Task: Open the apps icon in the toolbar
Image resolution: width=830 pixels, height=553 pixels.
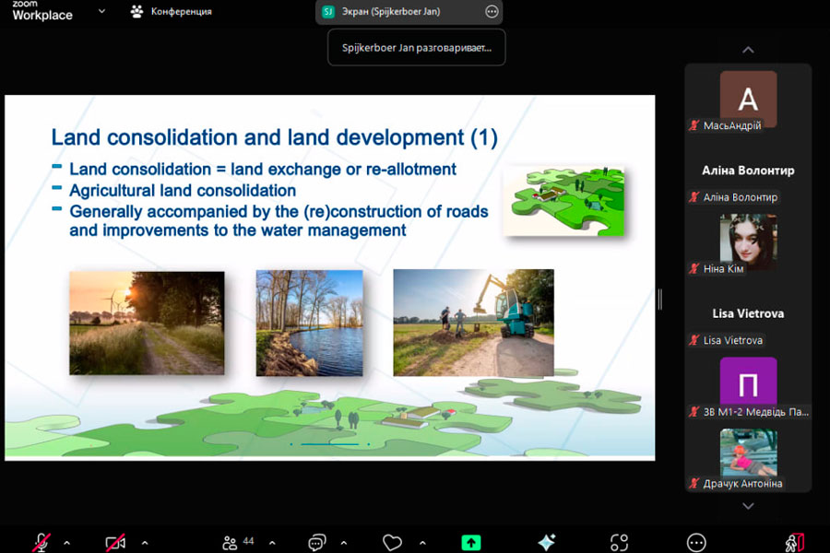Action: 620,543
